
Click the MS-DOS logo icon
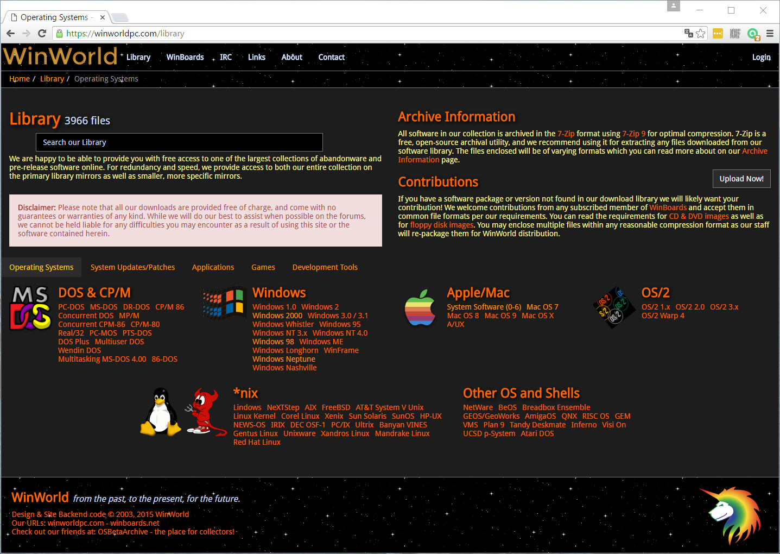(x=30, y=308)
